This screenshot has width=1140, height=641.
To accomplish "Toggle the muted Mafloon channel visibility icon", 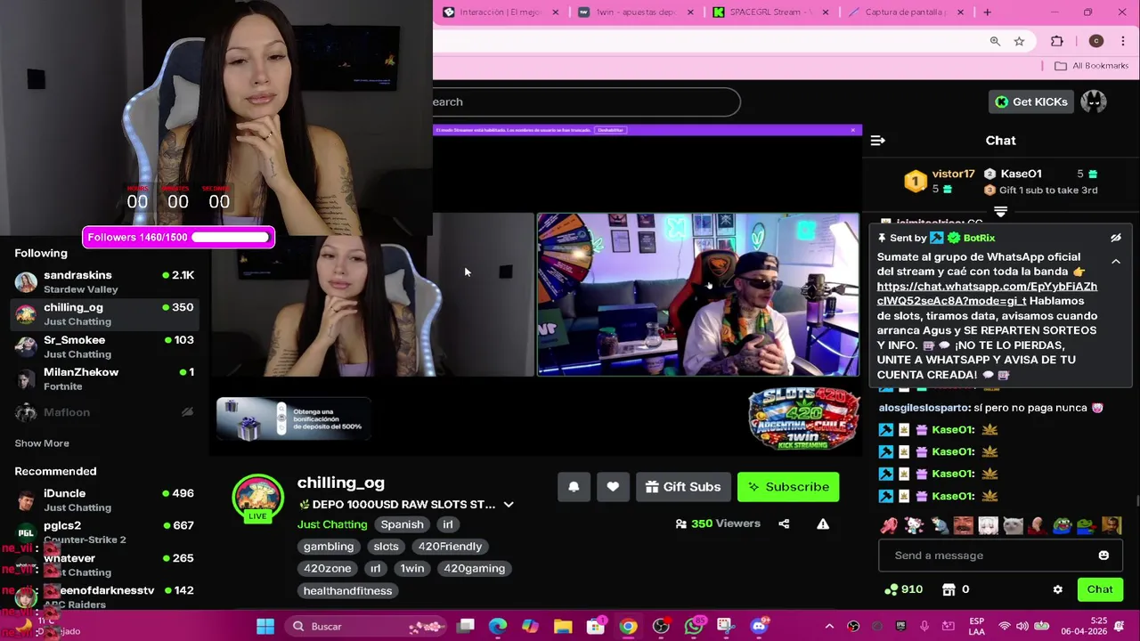I will 187,412.
